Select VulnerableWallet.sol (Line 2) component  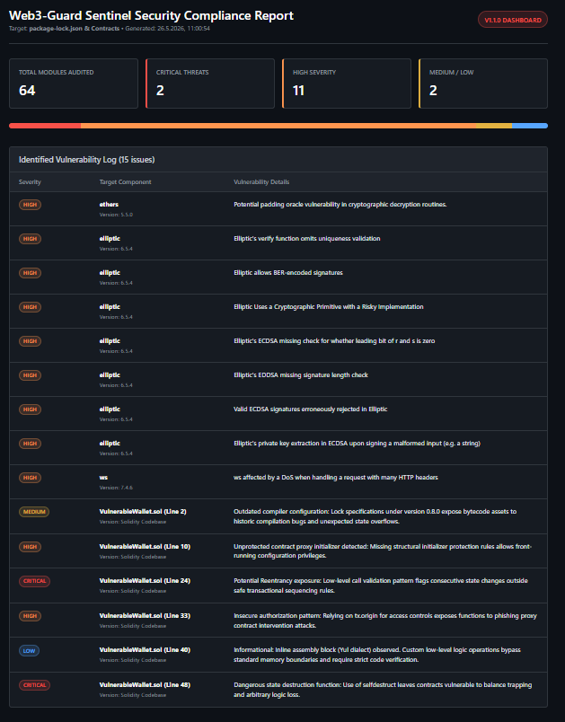143,512
